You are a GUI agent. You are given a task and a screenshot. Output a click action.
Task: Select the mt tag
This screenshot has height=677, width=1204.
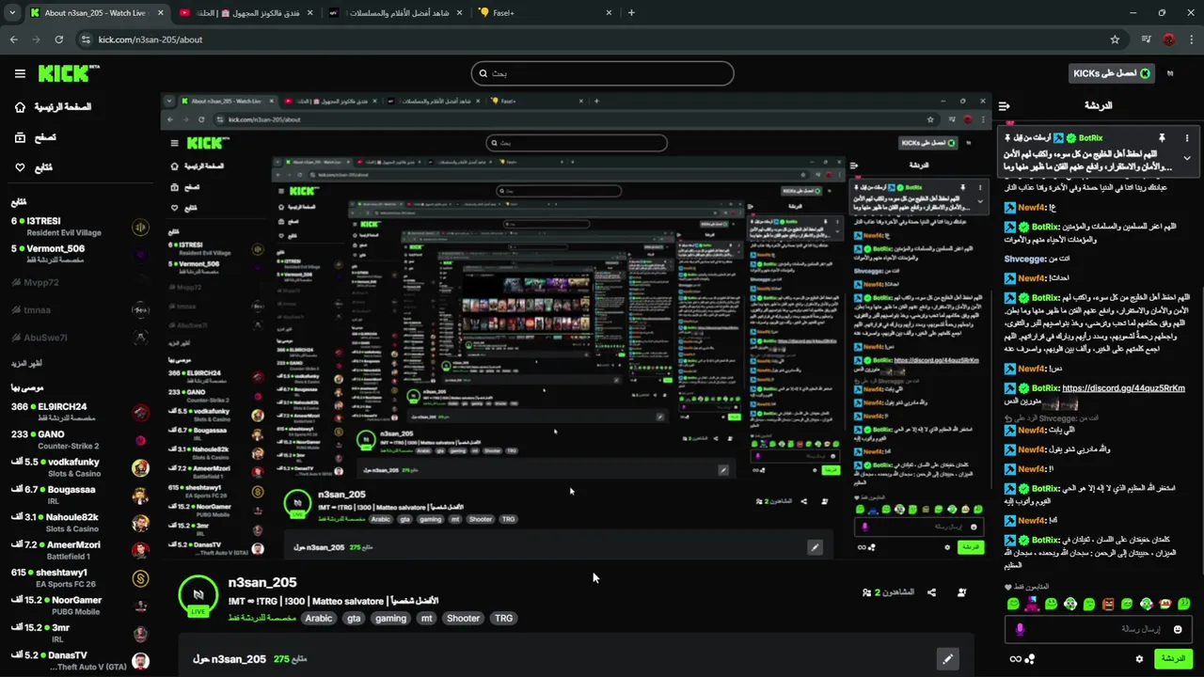tap(426, 618)
